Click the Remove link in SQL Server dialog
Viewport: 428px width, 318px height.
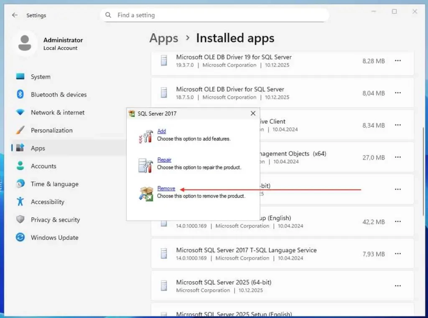166,188
